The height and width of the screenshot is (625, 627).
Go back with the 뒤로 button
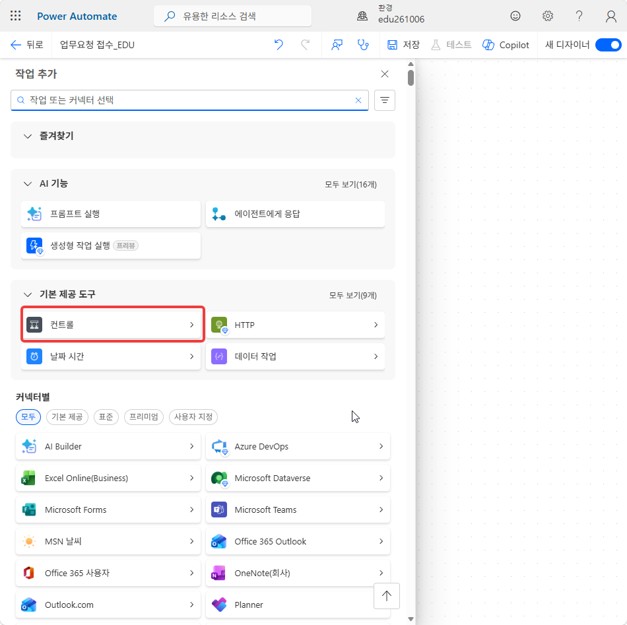(27, 45)
